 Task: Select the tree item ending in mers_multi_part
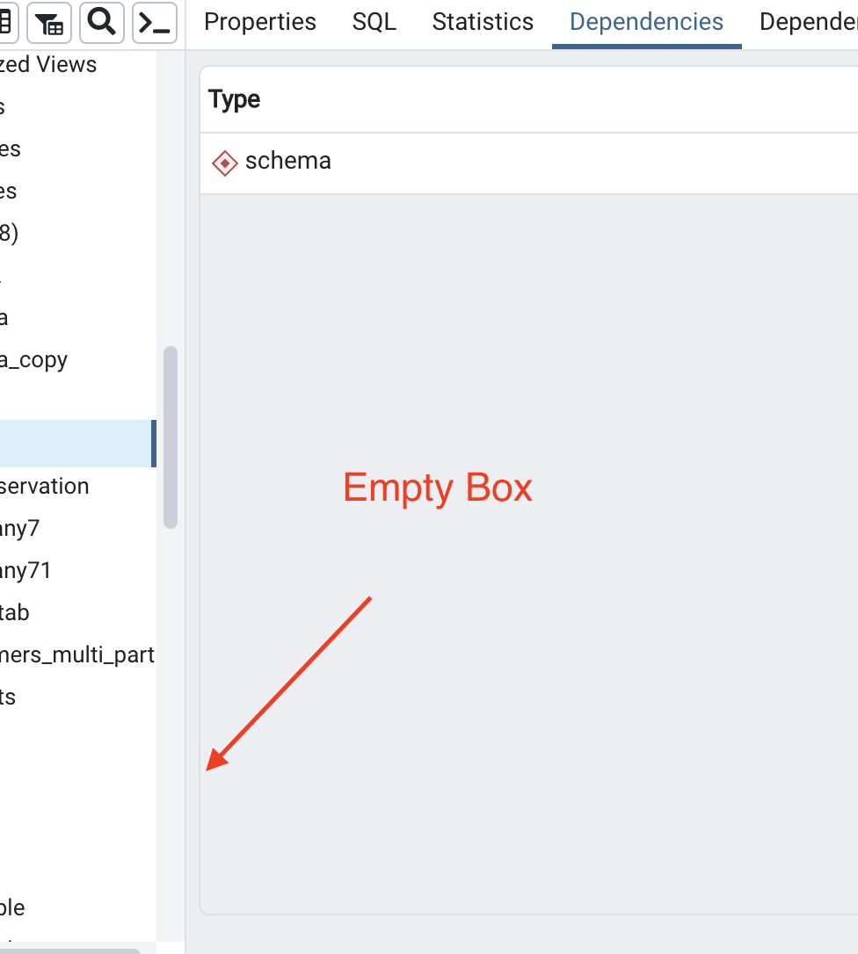click(x=77, y=654)
